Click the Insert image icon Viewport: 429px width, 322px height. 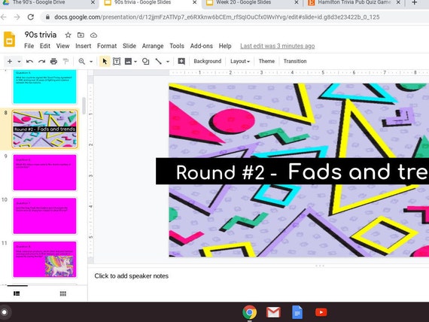point(128,61)
